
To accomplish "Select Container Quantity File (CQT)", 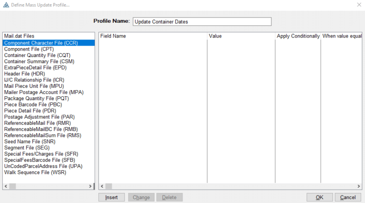I will pos(38,55).
